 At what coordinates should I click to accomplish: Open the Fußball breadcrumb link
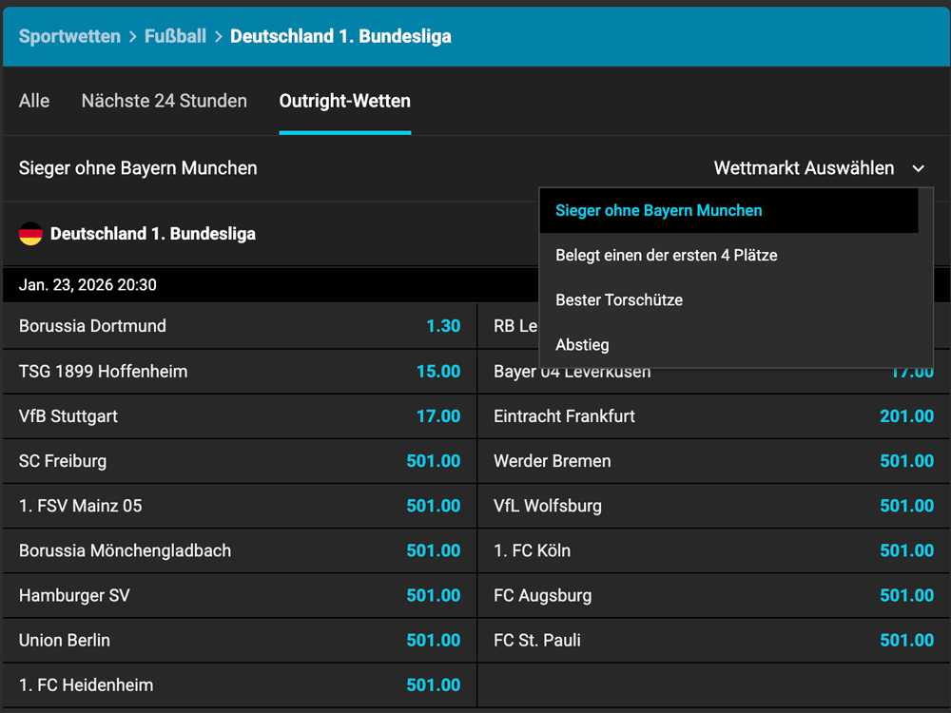(x=175, y=35)
